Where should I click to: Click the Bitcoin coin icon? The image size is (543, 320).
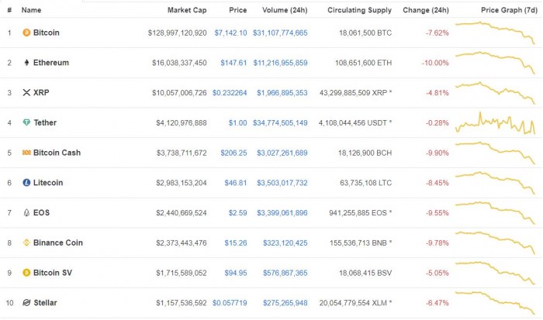click(26, 33)
